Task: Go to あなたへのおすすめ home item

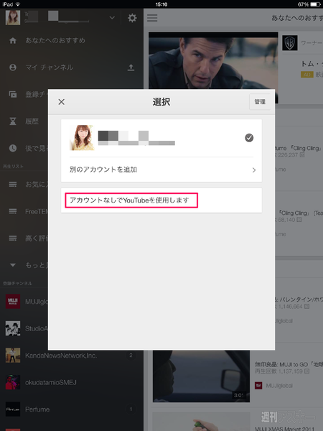Action: click(55, 40)
